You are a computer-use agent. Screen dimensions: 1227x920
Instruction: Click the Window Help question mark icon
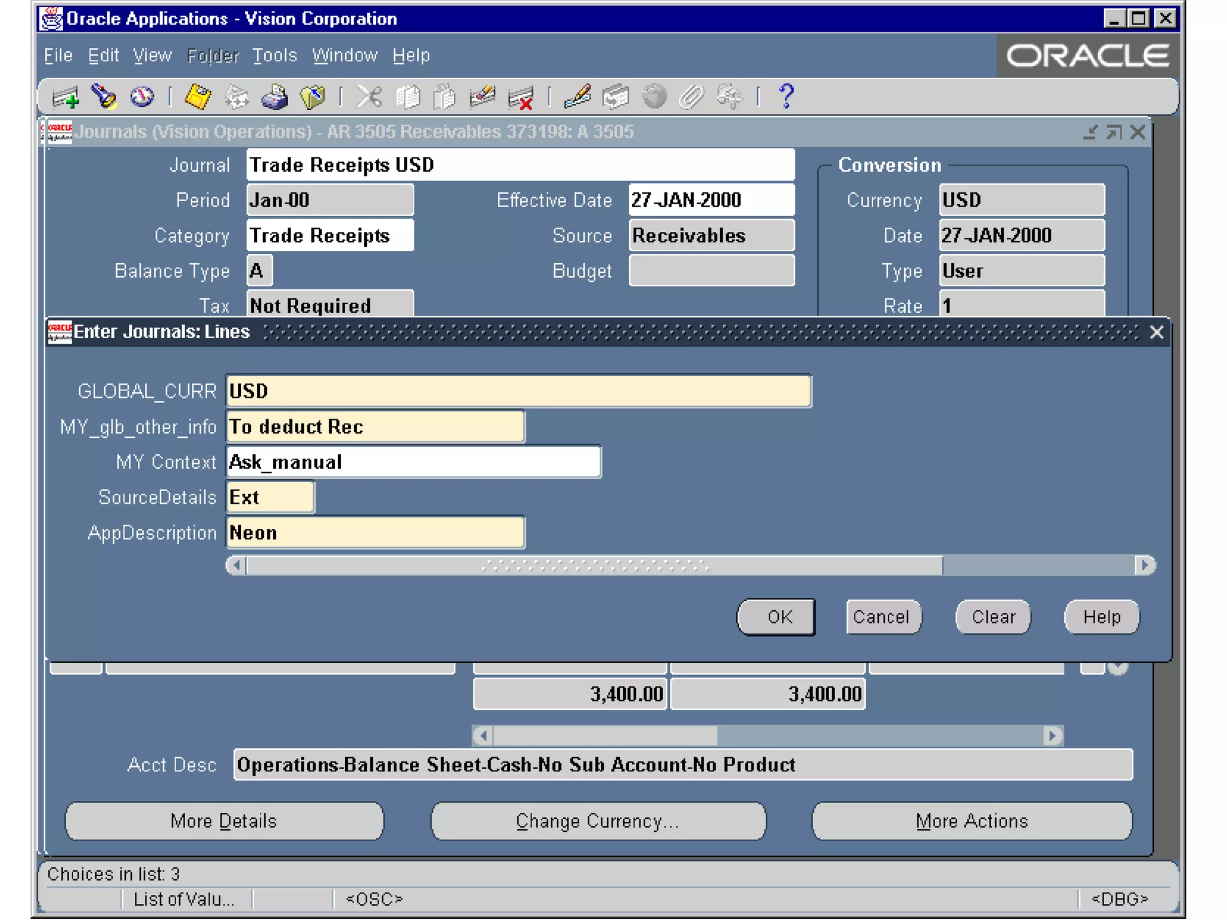pyautogui.click(x=786, y=96)
